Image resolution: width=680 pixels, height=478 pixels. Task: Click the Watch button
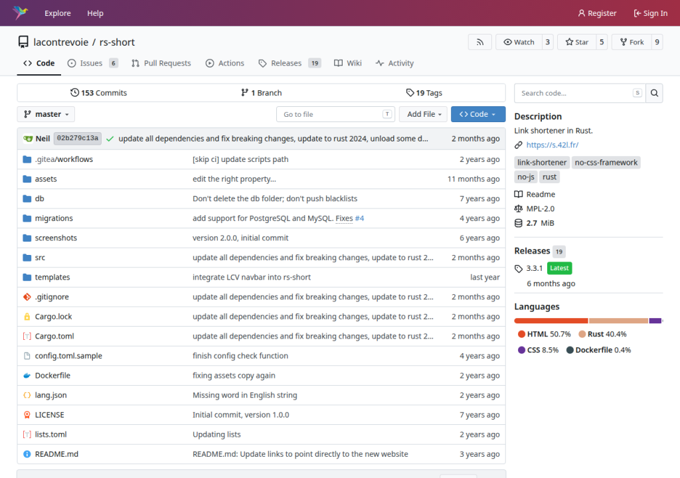click(519, 42)
